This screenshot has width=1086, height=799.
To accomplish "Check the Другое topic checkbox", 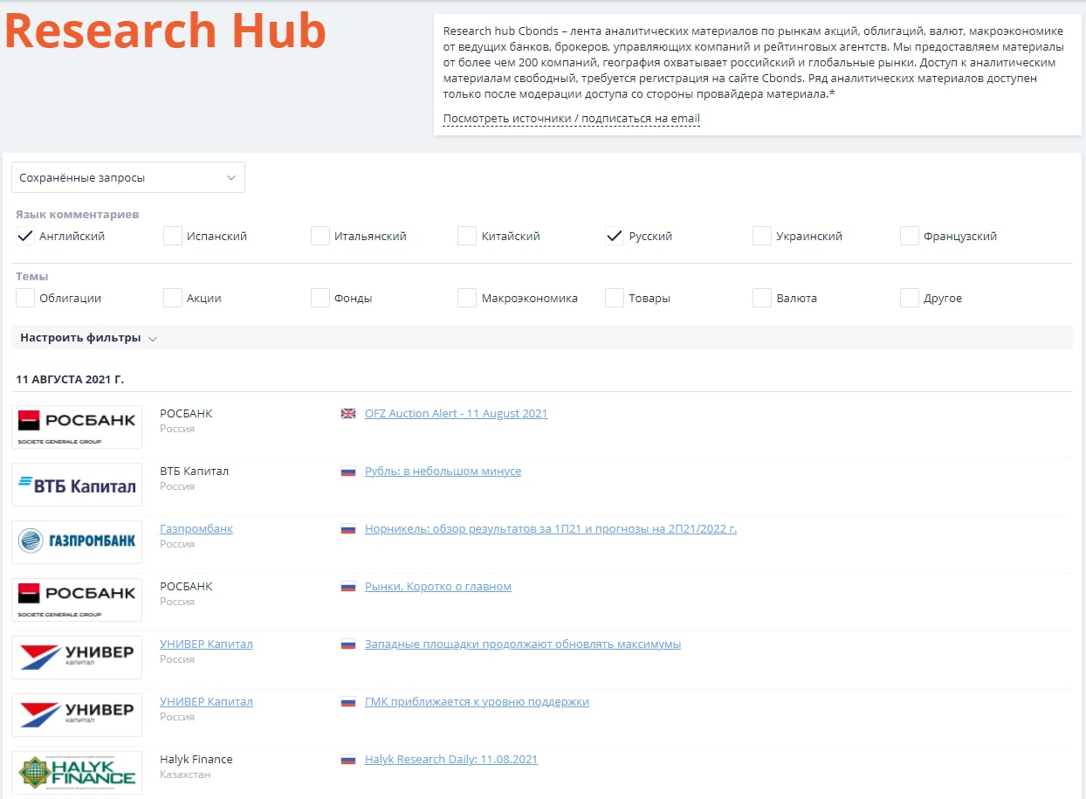I will [x=910, y=298].
